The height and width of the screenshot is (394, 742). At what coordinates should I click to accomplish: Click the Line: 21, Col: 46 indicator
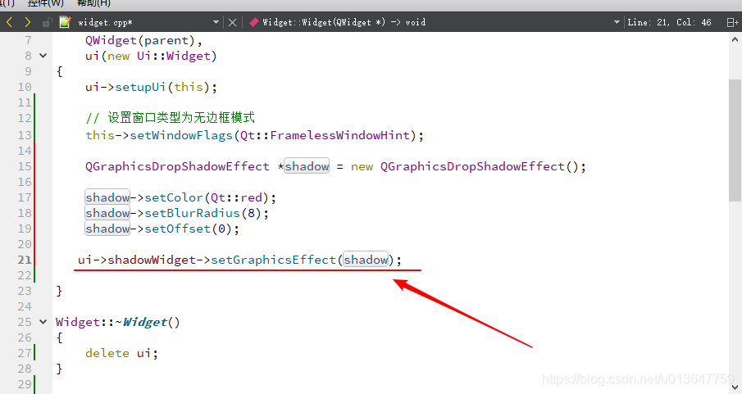tap(669, 22)
